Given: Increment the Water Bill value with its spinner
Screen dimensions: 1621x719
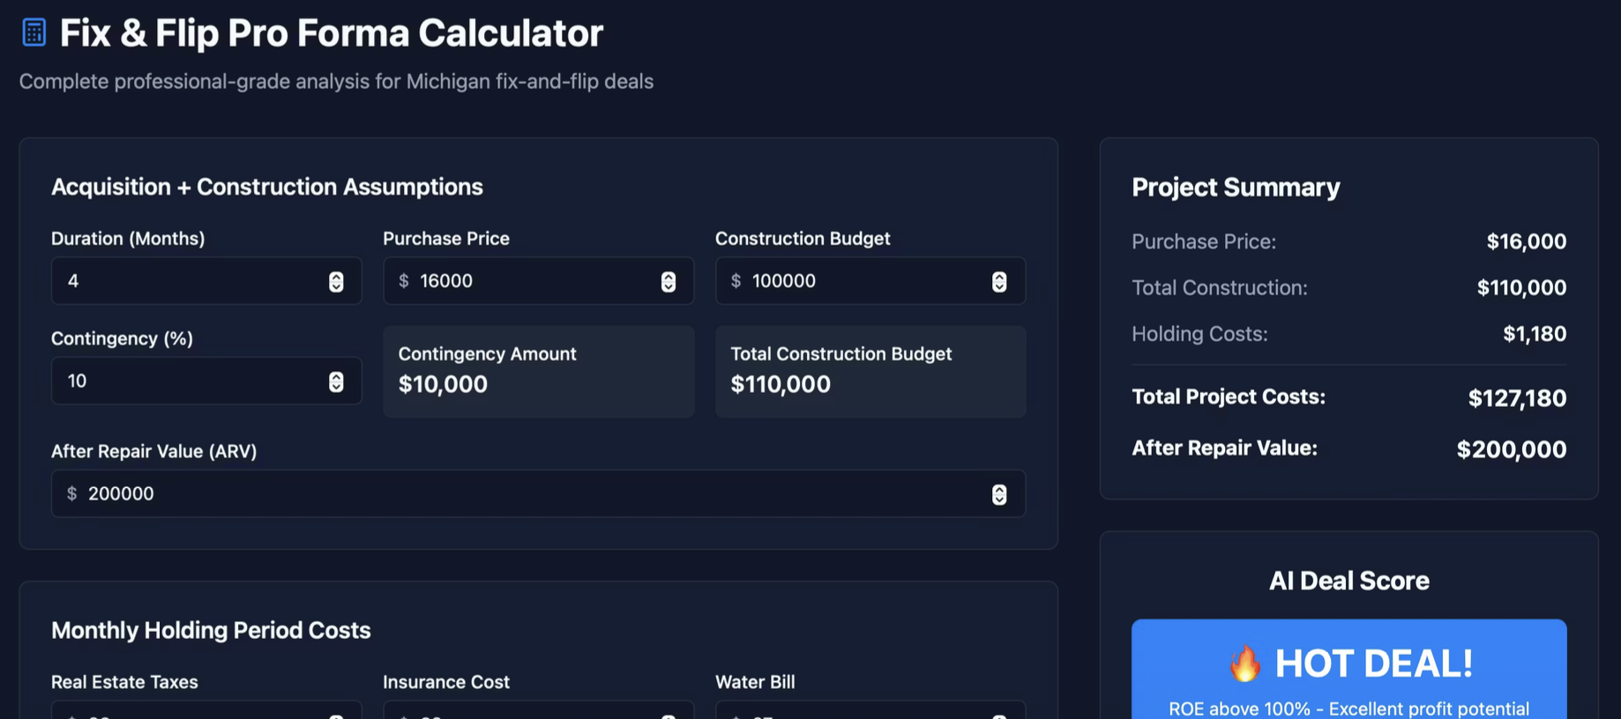Looking at the screenshot, I should 999,715.
